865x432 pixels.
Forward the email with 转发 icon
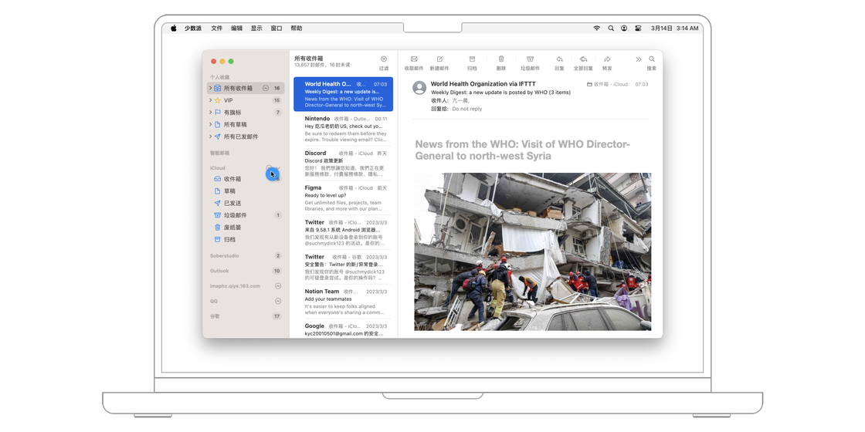click(x=607, y=59)
